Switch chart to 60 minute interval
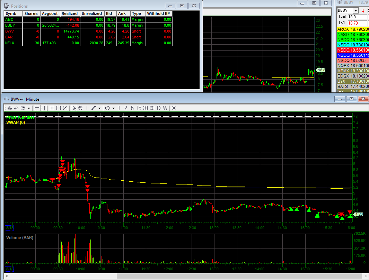This screenshot has height=280, width=369. pyautogui.click(x=152, y=108)
